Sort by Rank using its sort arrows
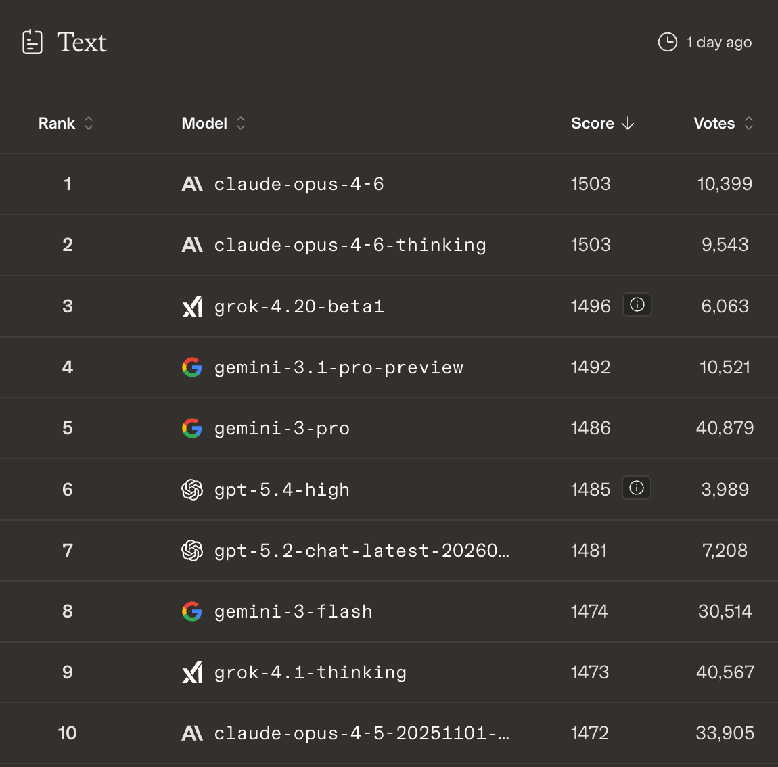Image resolution: width=778 pixels, height=767 pixels. pos(89,123)
